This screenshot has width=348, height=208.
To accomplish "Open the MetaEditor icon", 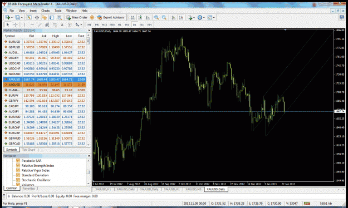I will pos(92,17).
